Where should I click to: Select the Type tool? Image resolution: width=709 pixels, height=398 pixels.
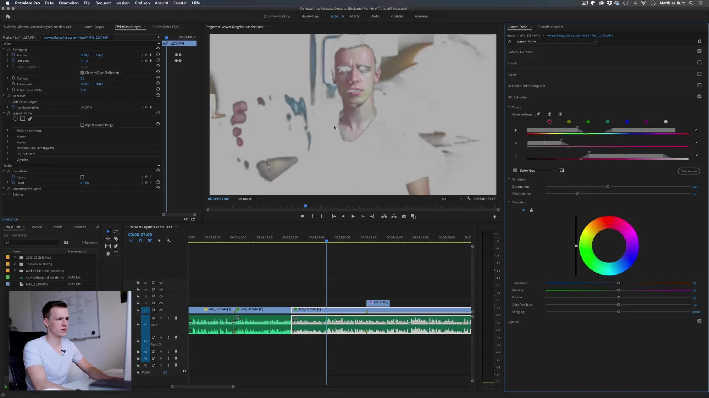[x=116, y=254]
